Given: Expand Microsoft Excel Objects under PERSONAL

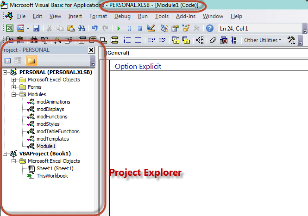Looking at the screenshot, I should (13, 80).
